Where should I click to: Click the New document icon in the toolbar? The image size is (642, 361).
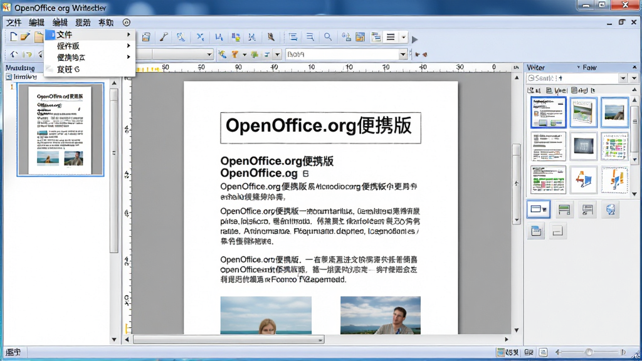pyautogui.click(x=13, y=37)
